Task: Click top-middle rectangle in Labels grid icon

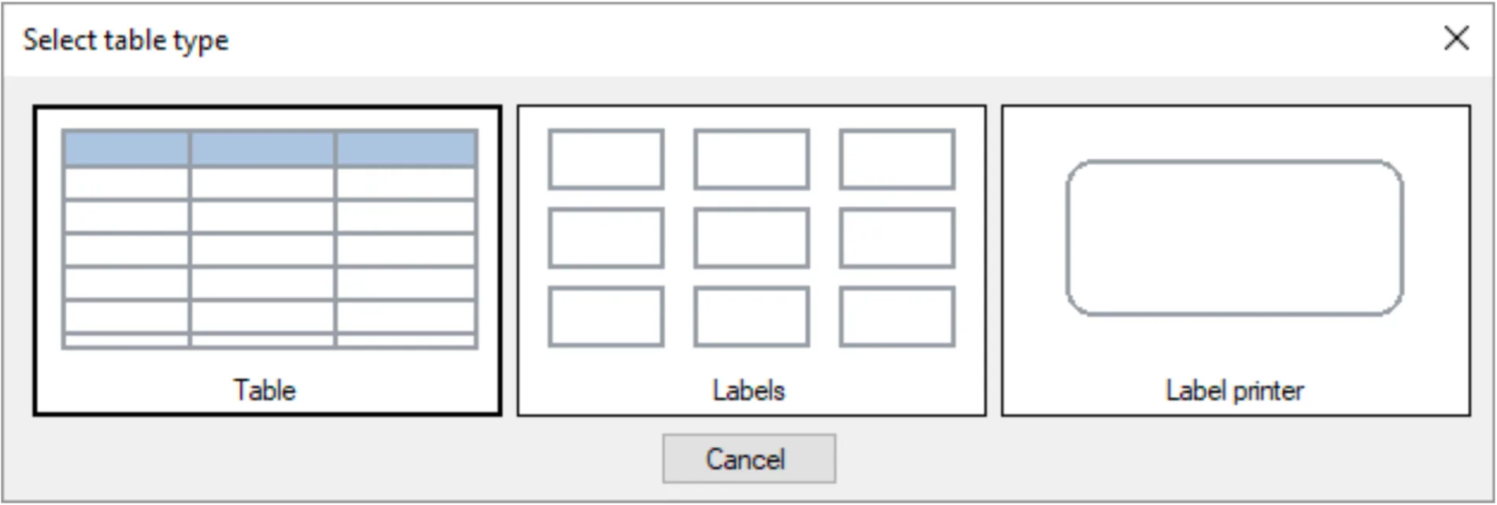Action: click(x=751, y=160)
